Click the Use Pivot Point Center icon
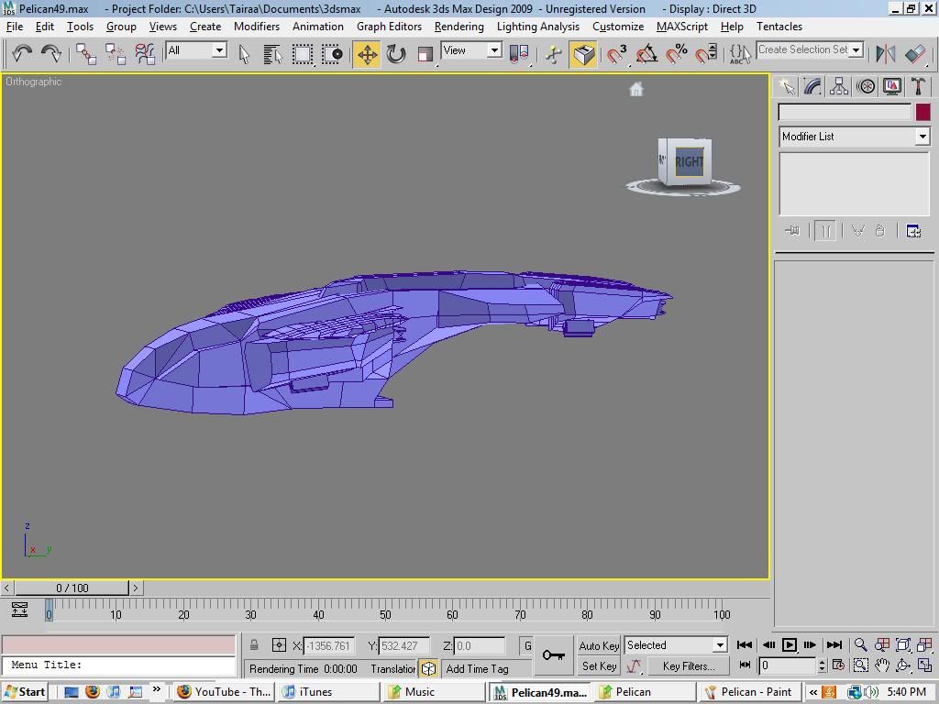Screen dimensions: 939x704 tap(519, 54)
